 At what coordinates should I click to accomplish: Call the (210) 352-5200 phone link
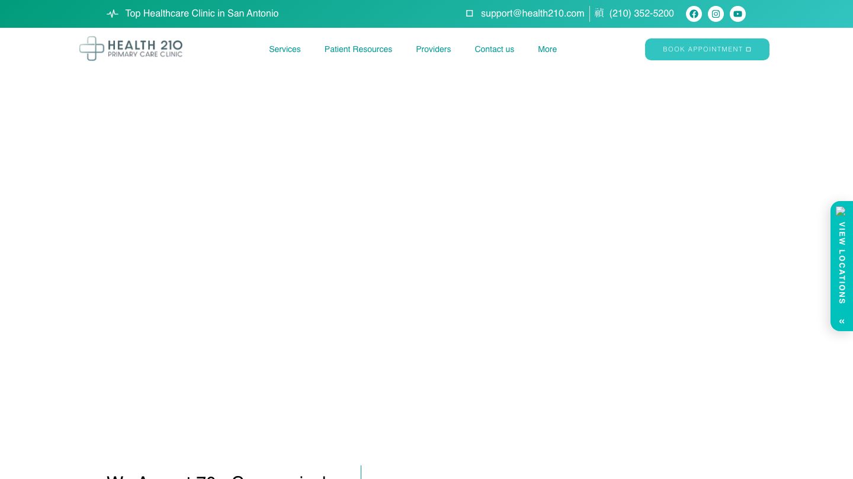click(x=641, y=14)
